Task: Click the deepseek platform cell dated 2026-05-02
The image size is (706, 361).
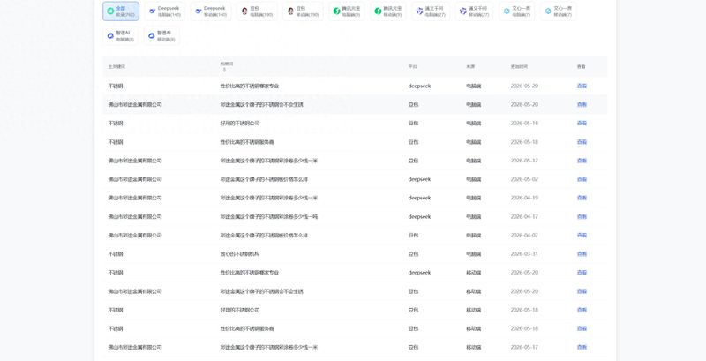Action: [x=419, y=179]
